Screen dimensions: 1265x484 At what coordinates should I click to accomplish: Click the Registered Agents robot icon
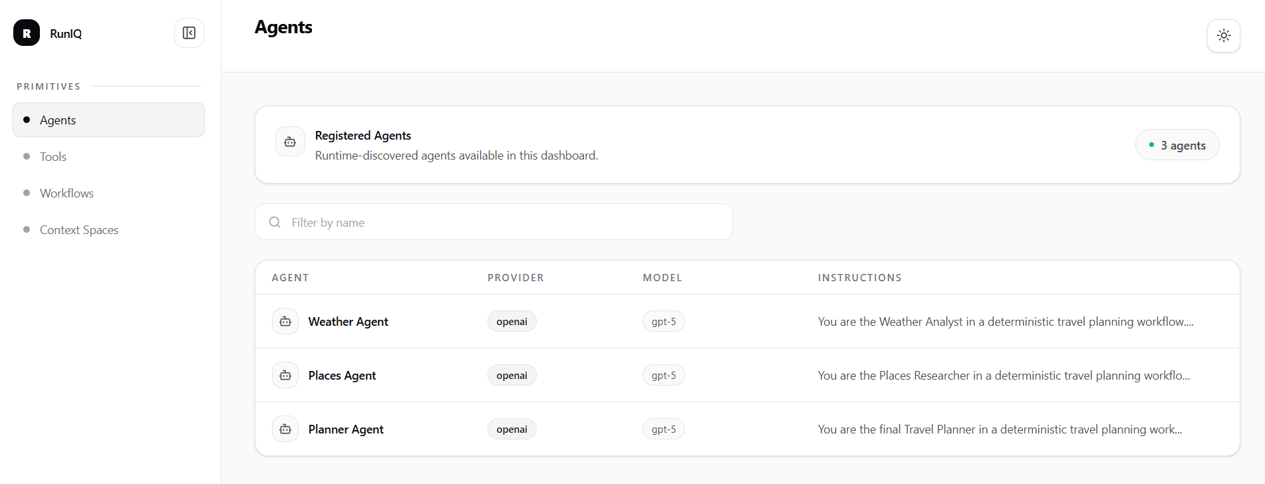click(x=290, y=142)
